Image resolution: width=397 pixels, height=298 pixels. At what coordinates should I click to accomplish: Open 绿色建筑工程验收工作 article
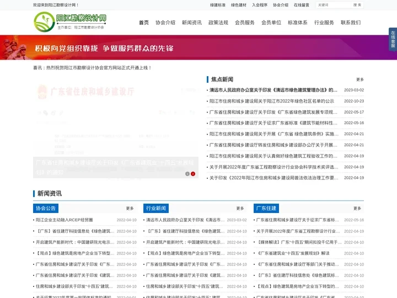coord(273,156)
